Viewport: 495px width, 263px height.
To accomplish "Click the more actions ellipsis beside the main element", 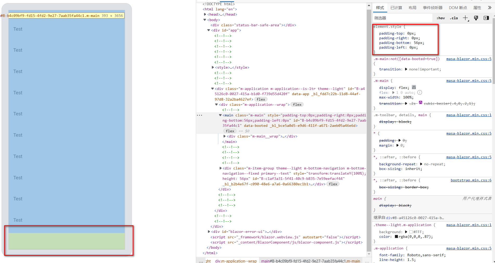I will point(199,115).
